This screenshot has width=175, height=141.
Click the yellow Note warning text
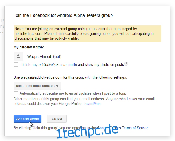(x=87, y=34)
